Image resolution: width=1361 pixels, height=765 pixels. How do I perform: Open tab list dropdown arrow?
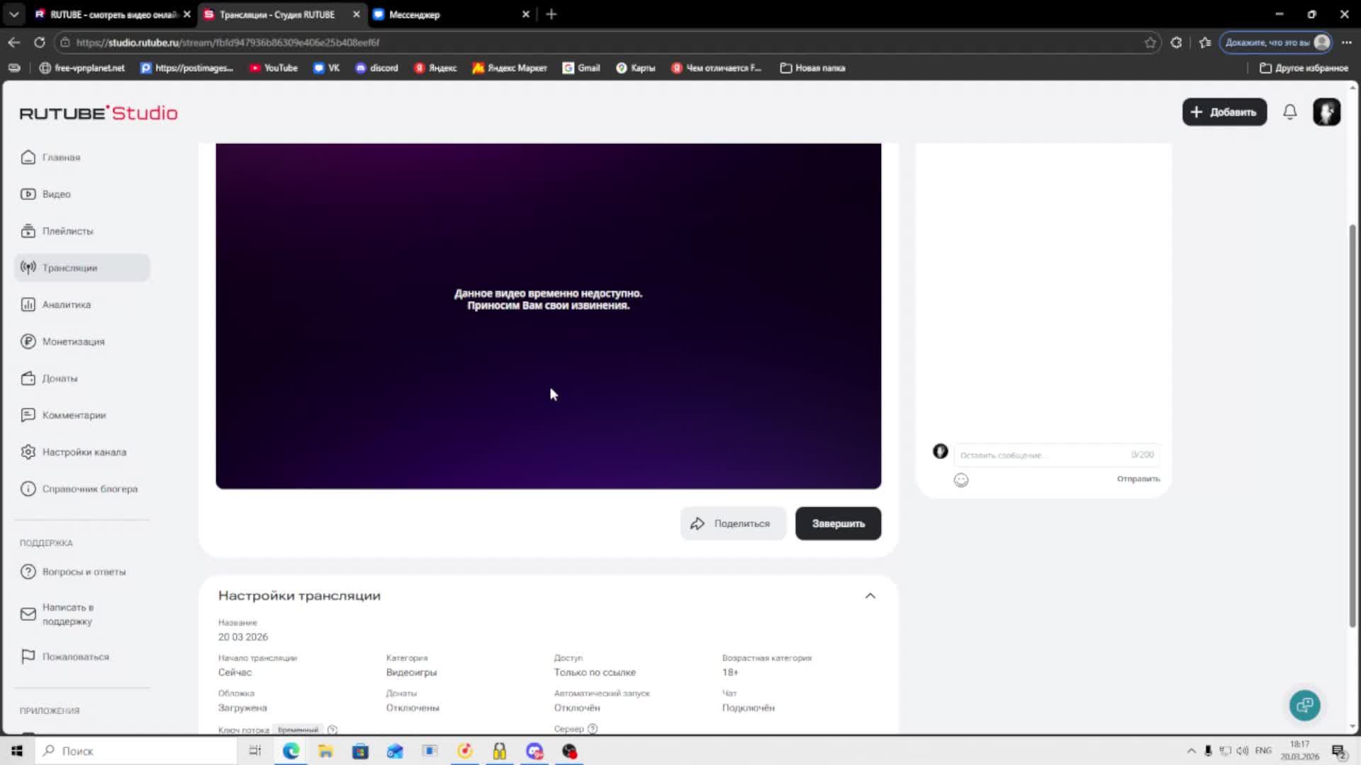[14, 14]
